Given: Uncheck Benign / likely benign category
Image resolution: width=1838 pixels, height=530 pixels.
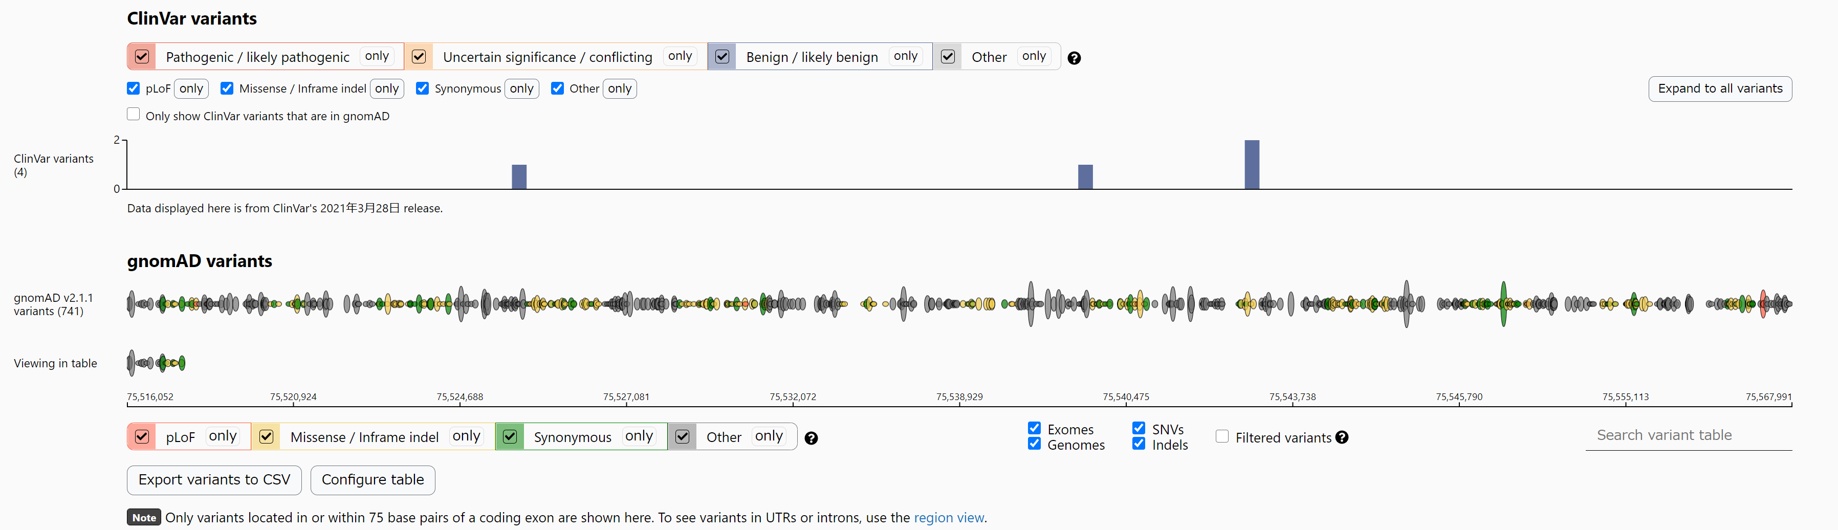Looking at the screenshot, I should coord(722,57).
